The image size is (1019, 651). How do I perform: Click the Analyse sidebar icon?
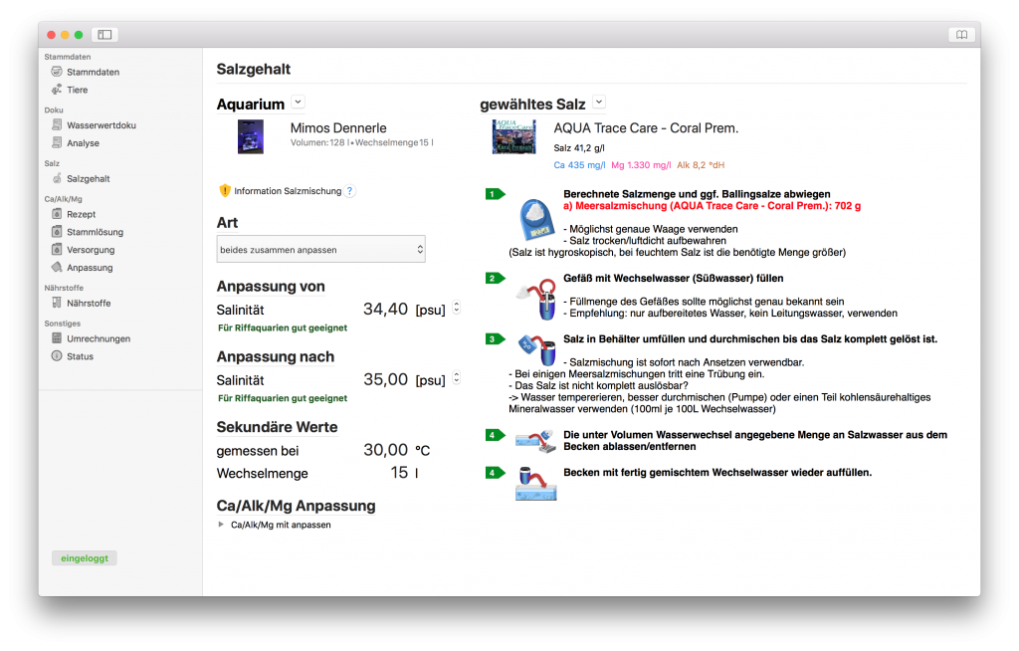click(x=57, y=142)
